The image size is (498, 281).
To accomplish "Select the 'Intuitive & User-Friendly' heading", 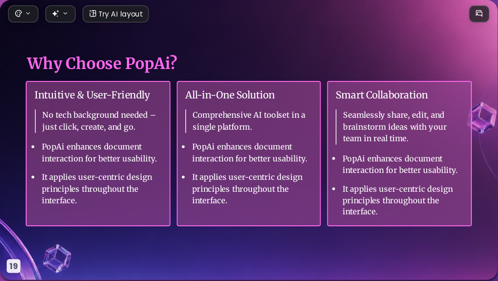I will 92,95.
